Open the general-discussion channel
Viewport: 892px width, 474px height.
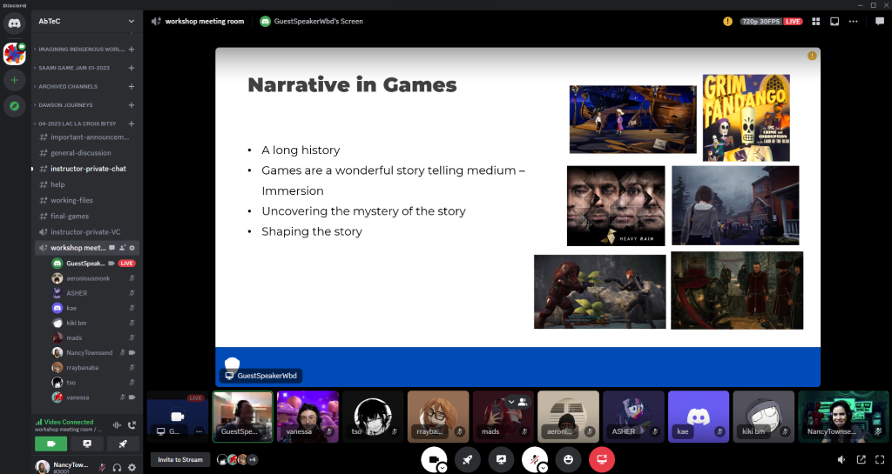click(x=80, y=153)
